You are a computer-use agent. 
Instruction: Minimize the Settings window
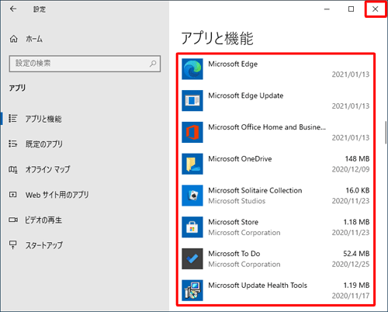[327, 9]
